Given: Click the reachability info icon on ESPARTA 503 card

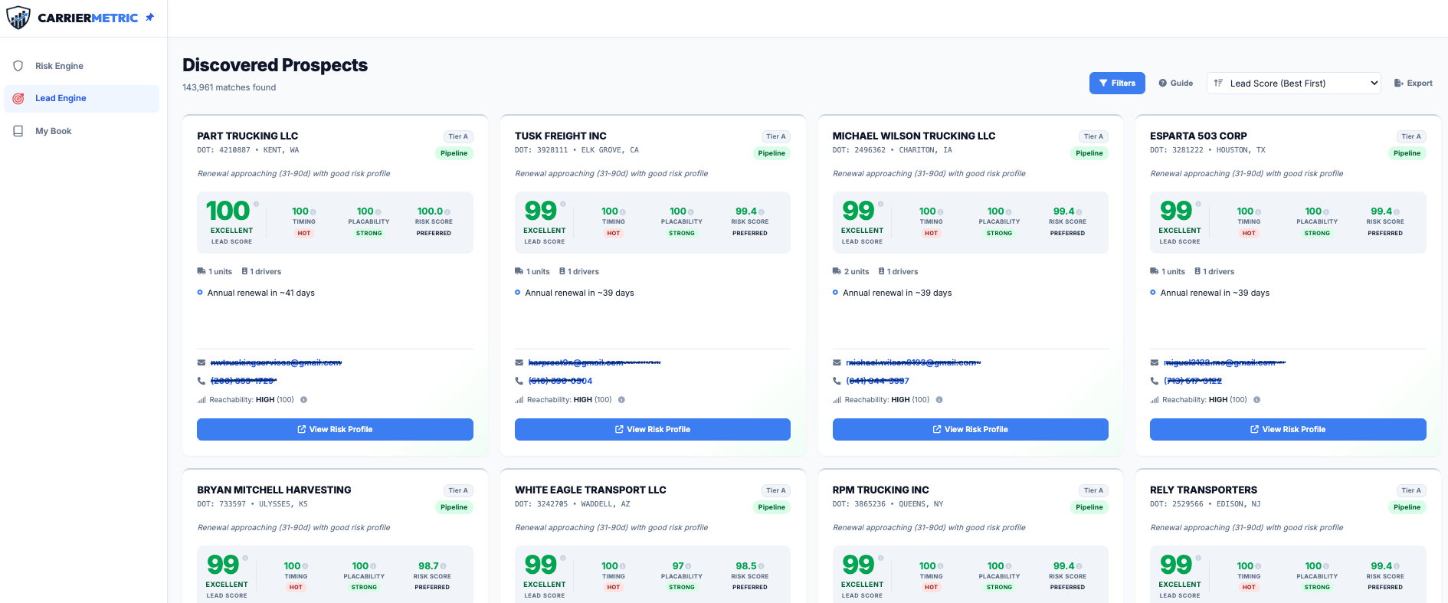Looking at the screenshot, I should click(x=1257, y=399).
